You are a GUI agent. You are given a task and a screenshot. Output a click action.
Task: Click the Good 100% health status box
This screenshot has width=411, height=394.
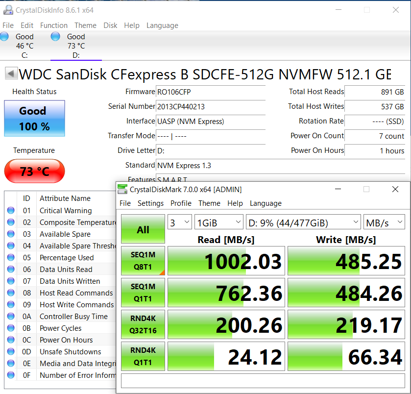[34, 118]
